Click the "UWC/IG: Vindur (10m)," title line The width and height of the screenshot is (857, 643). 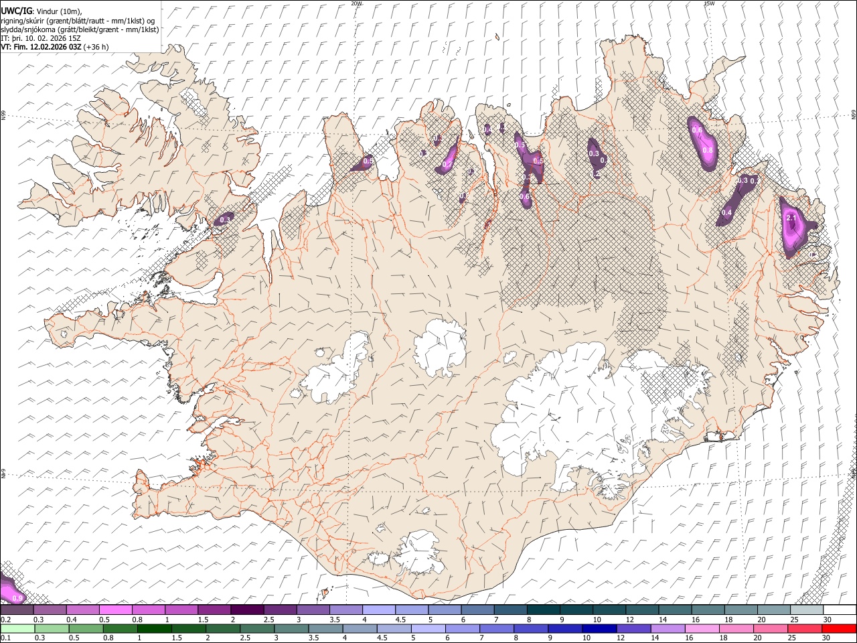click(x=42, y=11)
